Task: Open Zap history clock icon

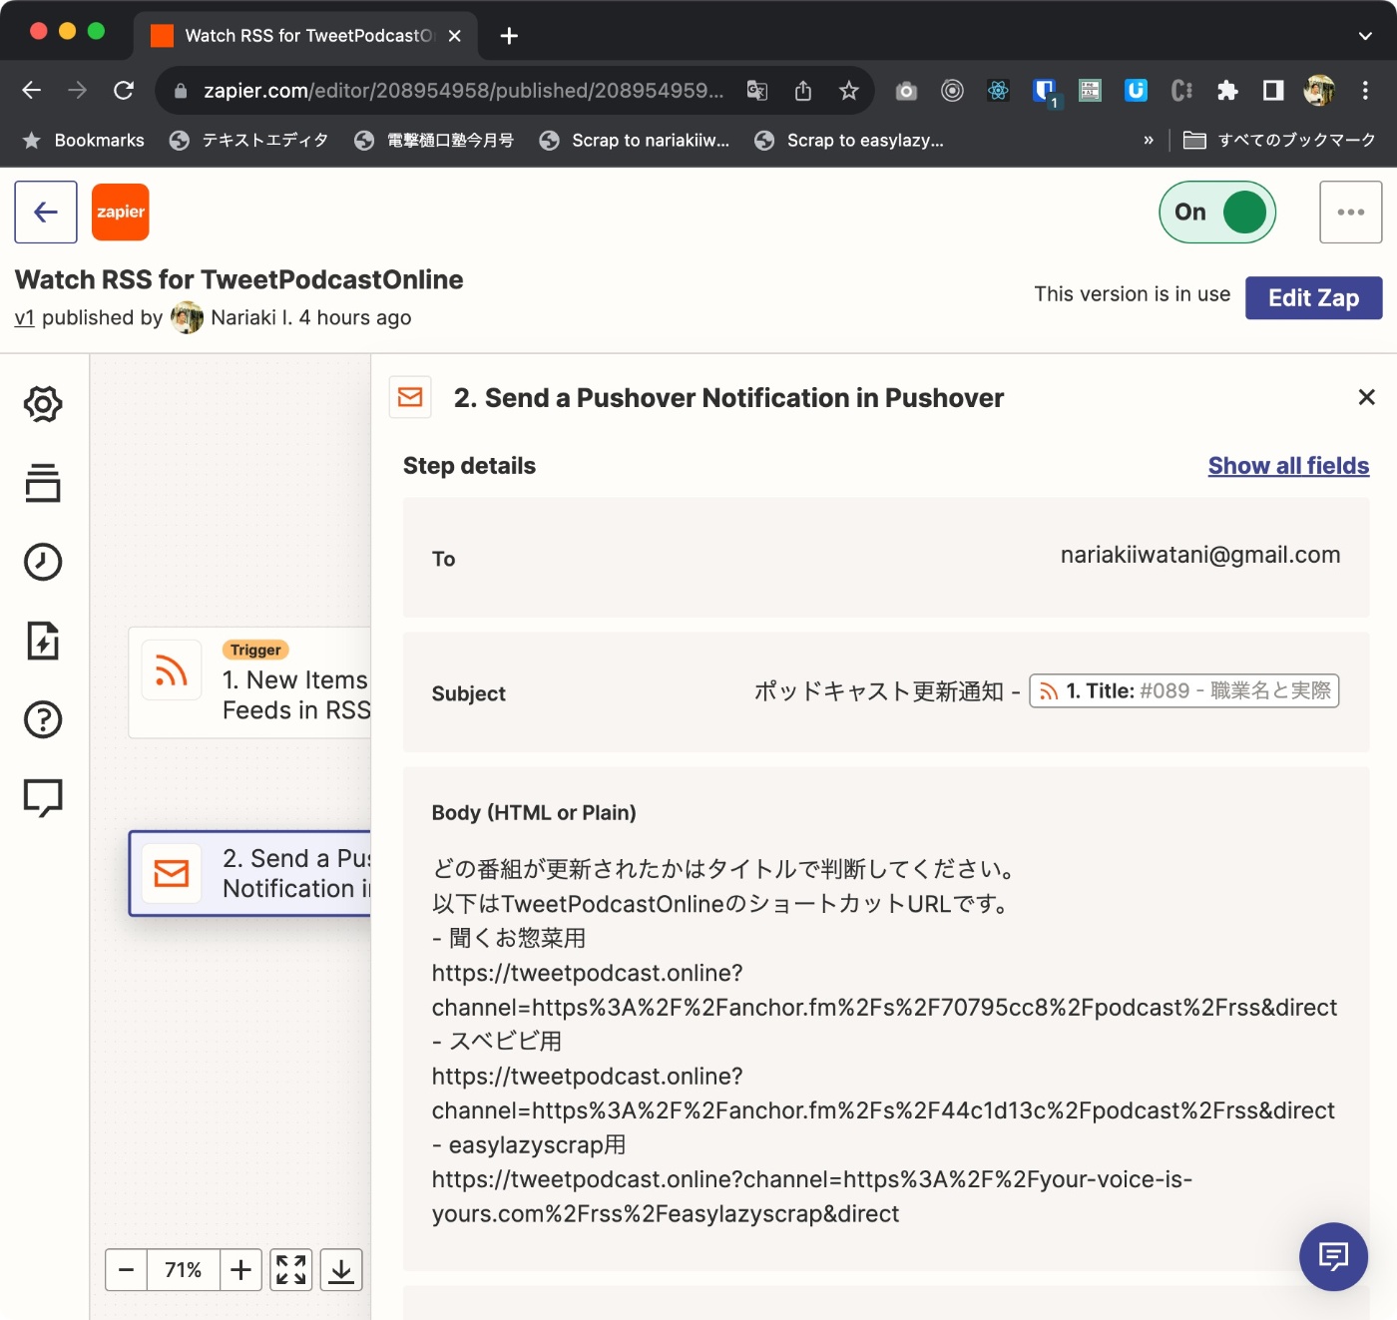Action: pyautogui.click(x=43, y=562)
